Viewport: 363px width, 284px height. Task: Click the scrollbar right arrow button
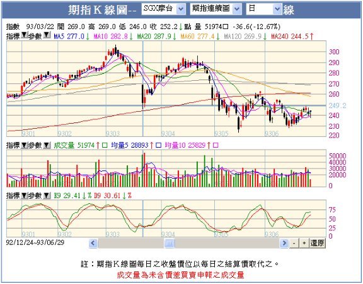(x=284, y=243)
